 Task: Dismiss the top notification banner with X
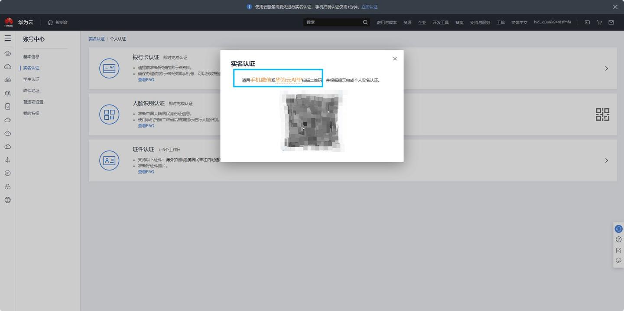coord(615,7)
